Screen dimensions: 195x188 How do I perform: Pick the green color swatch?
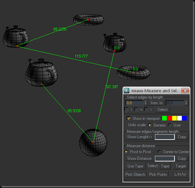(165, 118)
